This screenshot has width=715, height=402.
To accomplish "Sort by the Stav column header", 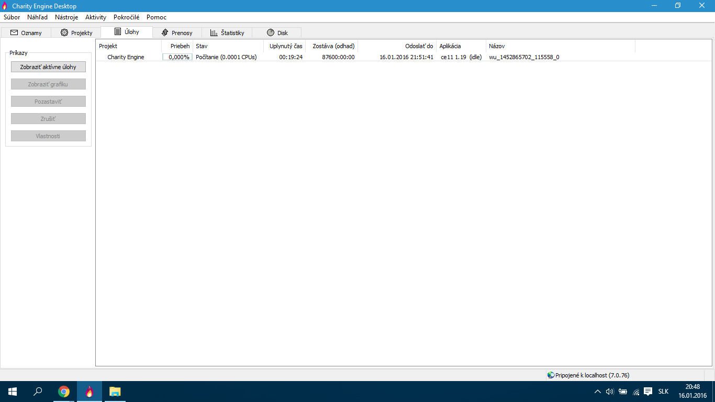I will (228, 46).
